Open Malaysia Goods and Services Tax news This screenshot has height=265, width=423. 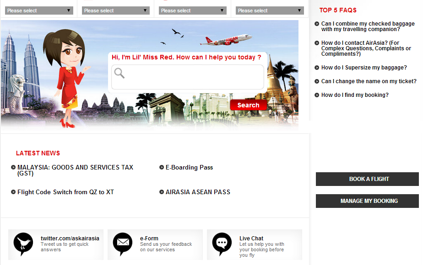pos(75,170)
